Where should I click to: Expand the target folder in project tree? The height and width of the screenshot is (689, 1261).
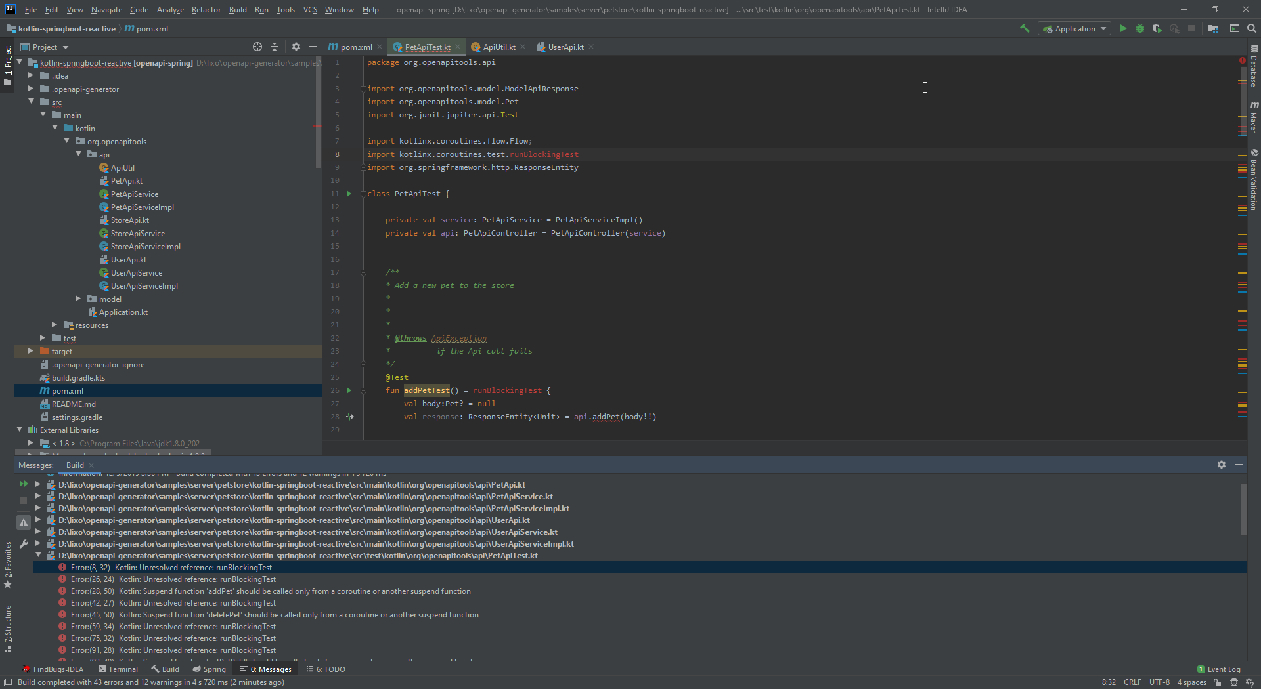tap(30, 351)
